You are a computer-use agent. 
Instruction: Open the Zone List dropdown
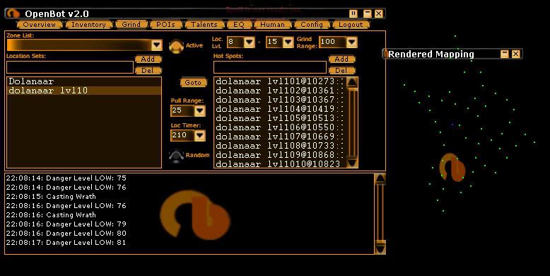(x=156, y=45)
